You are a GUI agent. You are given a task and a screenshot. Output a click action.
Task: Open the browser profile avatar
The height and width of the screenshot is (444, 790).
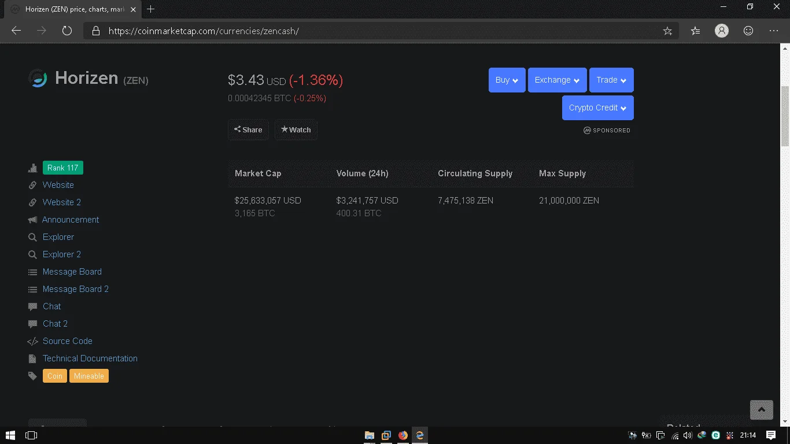[x=722, y=31]
